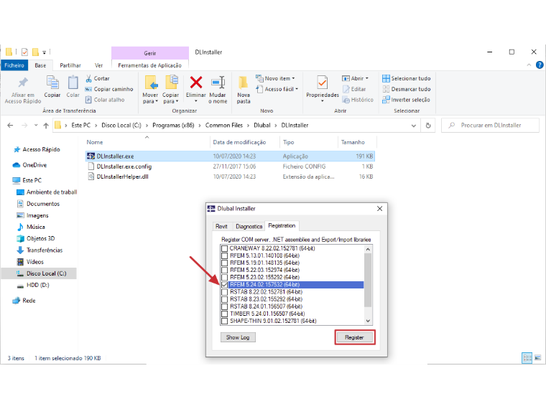Switch to Revit tab in Dlubal Installer
The image size is (546, 409).
tap(221, 227)
